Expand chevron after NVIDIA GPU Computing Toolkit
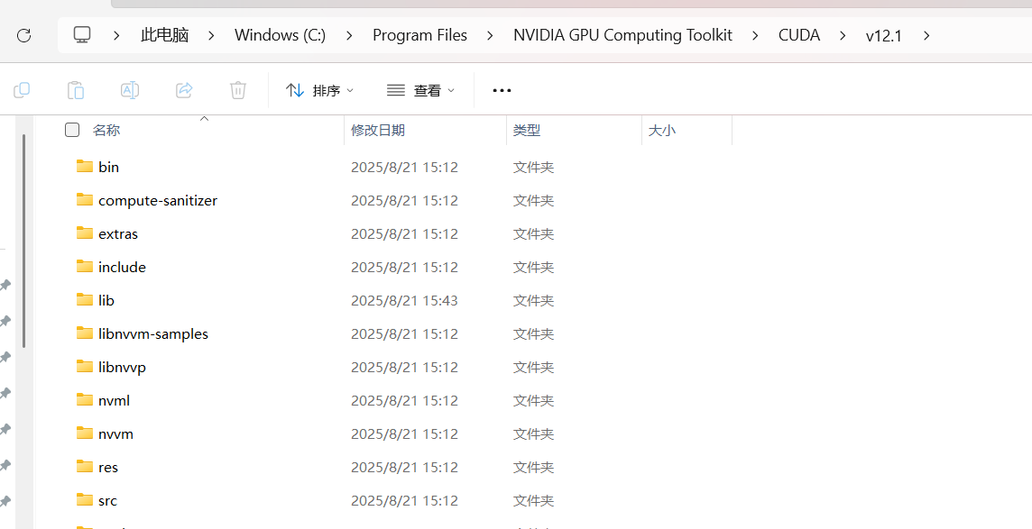Viewport: 1032px width, 529px height. pyautogui.click(x=755, y=35)
